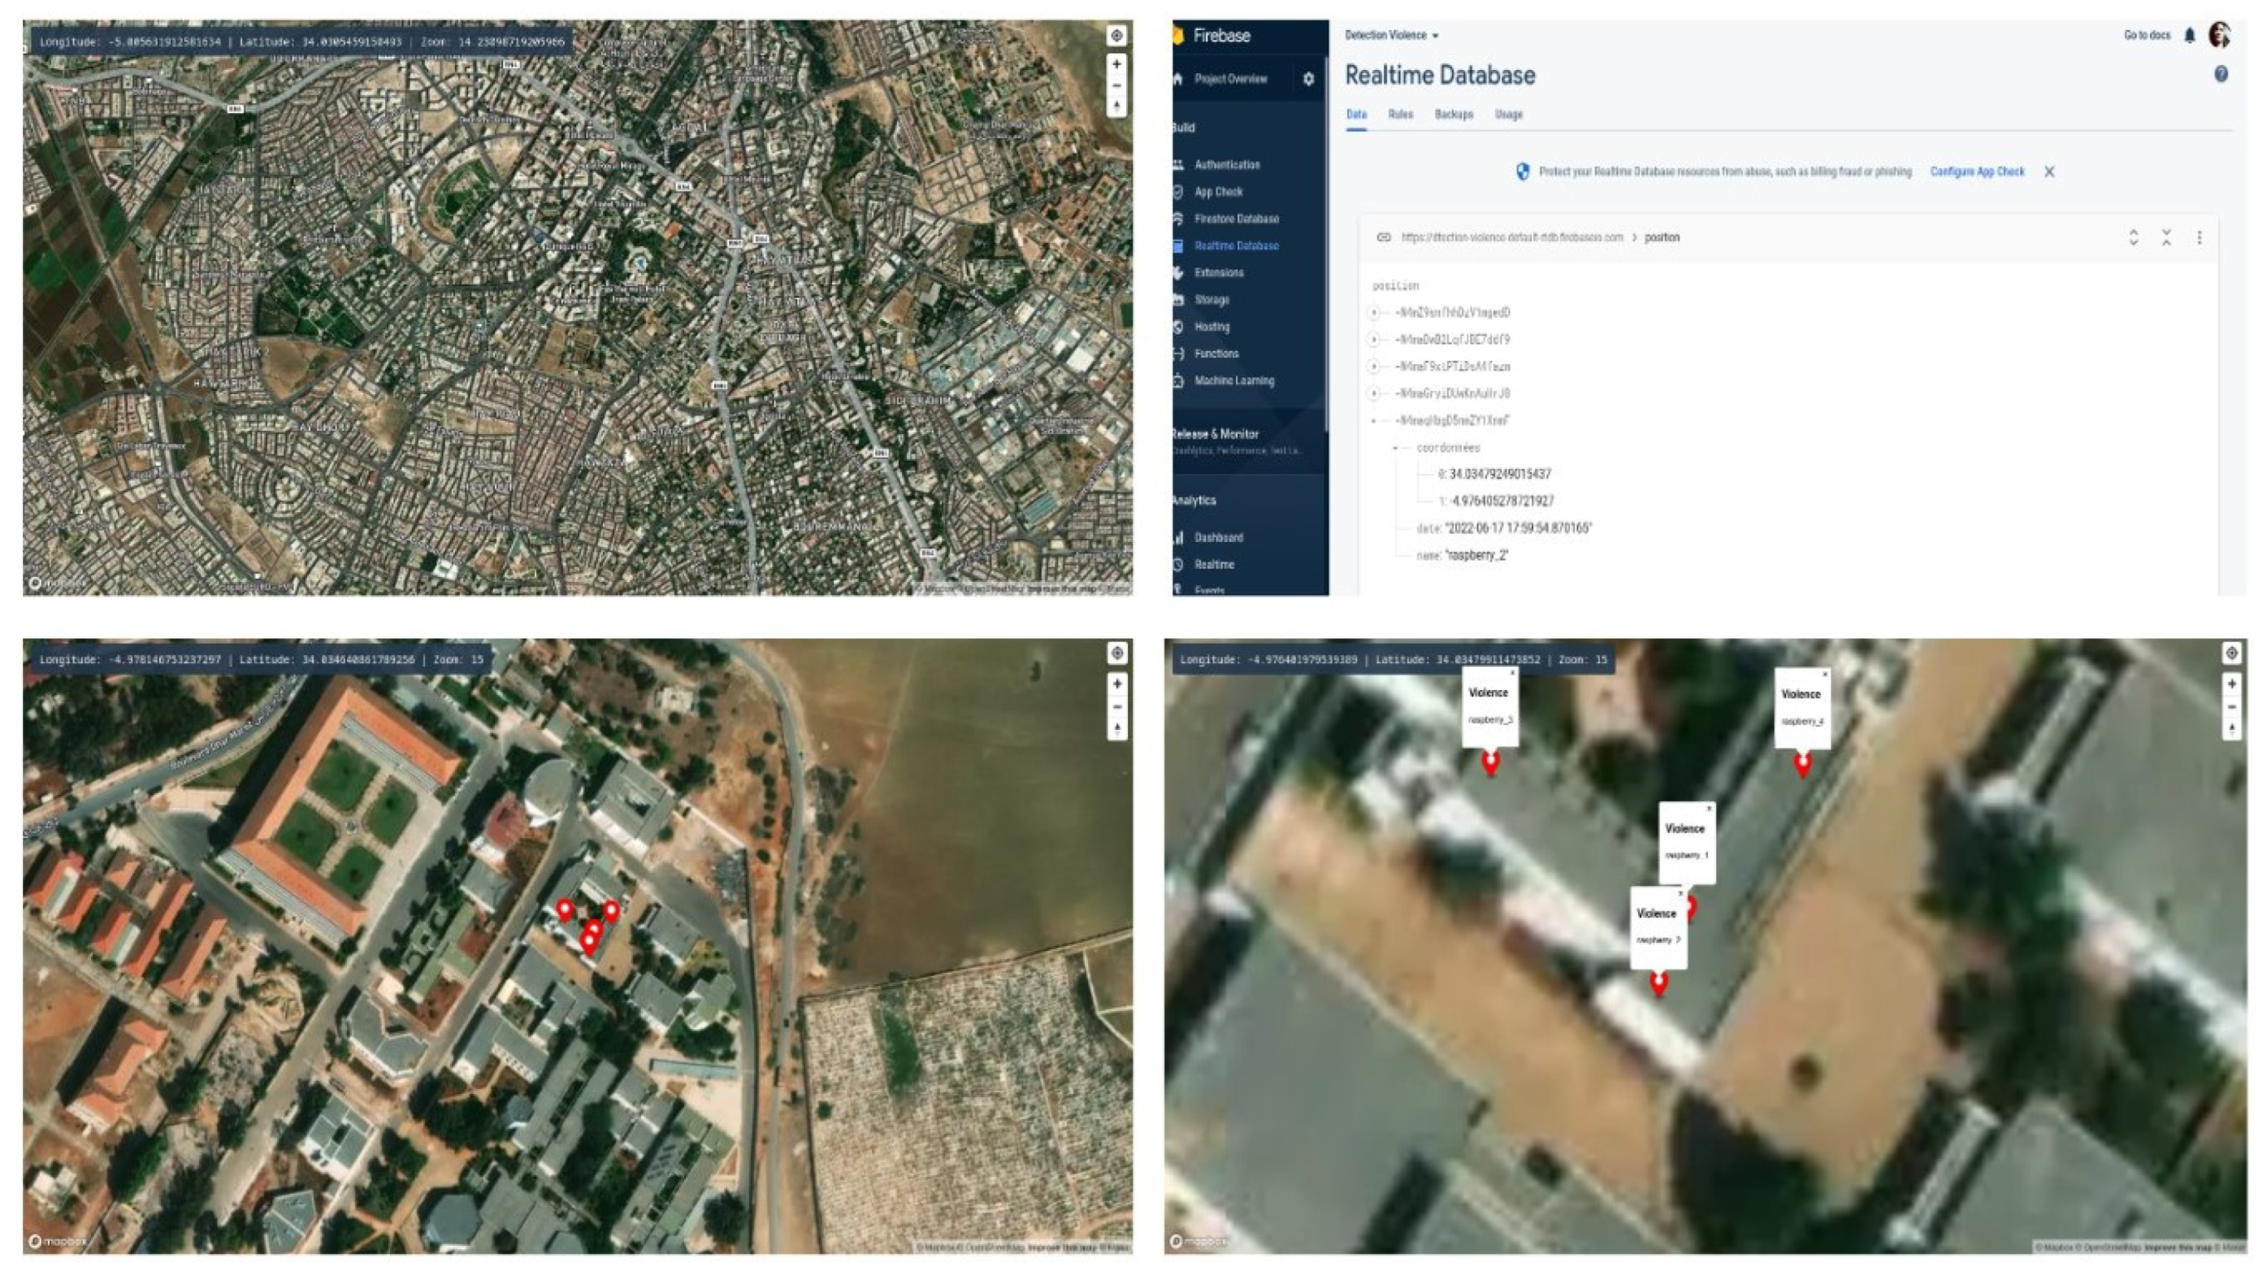The image size is (2267, 1276).
Task: Zoom out on the bottom-right marker map
Action: point(2231,706)
